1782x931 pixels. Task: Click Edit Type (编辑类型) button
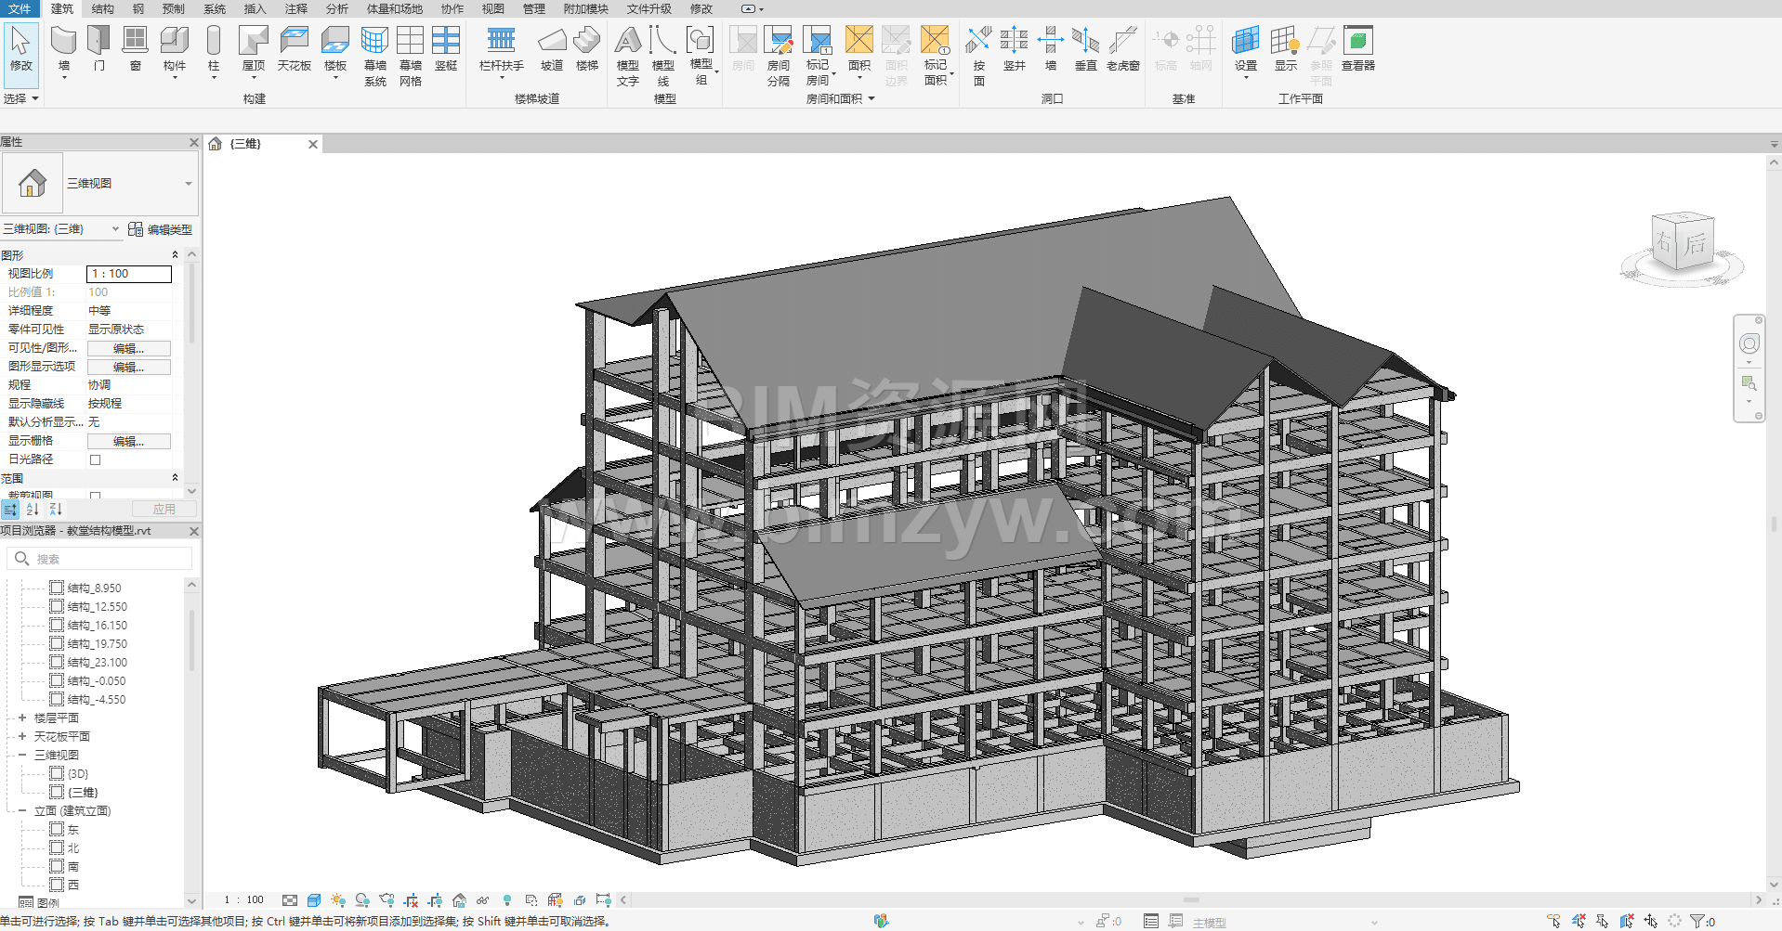point(161,229)
